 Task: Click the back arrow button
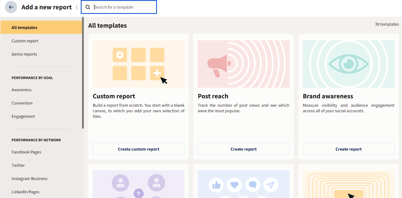point(11,7)
